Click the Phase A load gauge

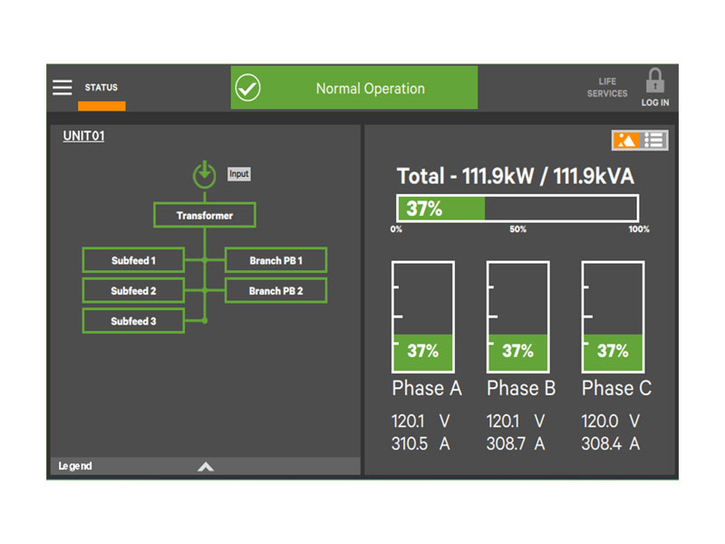point(422,317)
